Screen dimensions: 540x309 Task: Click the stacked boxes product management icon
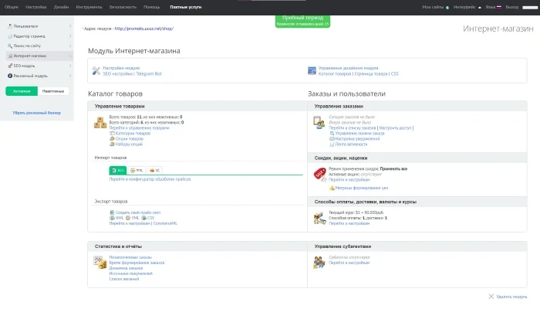100,123
